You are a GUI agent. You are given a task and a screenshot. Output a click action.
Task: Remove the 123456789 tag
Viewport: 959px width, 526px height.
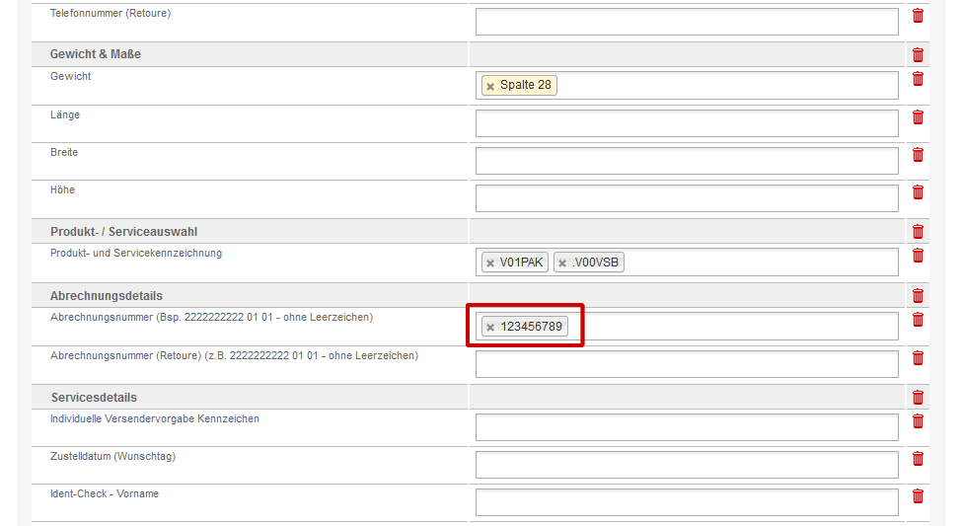tap(490, 328)
